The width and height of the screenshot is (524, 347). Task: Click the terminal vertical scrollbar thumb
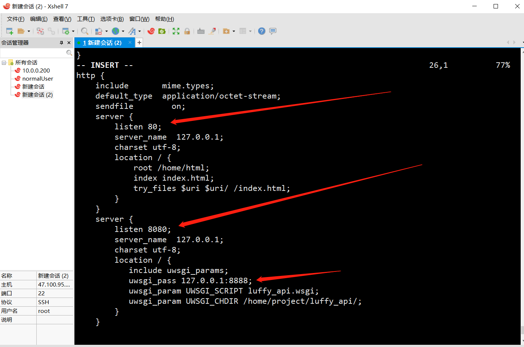(522, 330)
